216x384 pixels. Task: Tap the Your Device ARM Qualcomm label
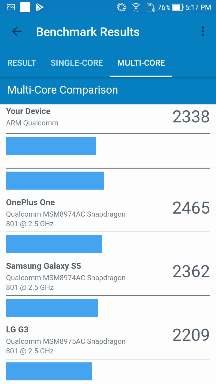pos(32,123)
